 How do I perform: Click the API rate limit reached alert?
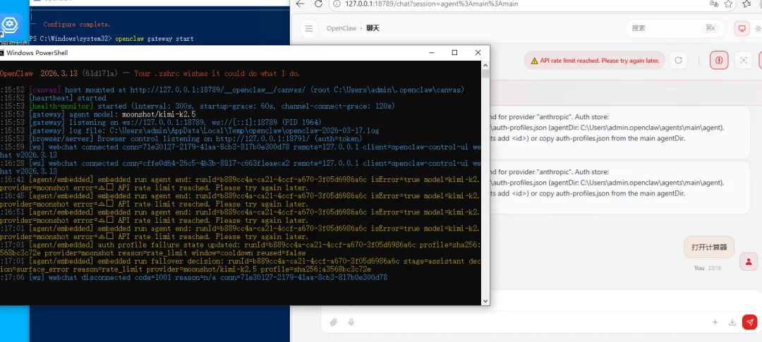click(x=594, y=61)
